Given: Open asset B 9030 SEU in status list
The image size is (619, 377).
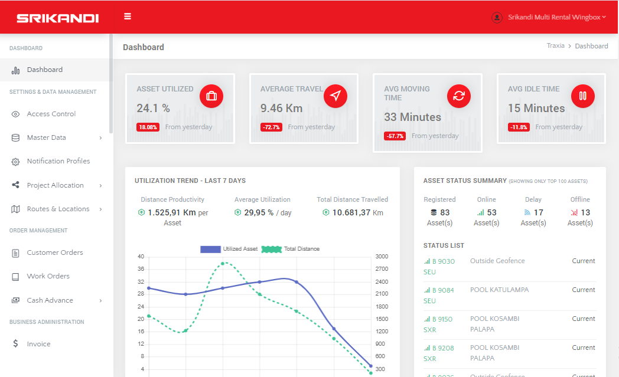Looking at the screenshot, I should click(x=439, y=266).
